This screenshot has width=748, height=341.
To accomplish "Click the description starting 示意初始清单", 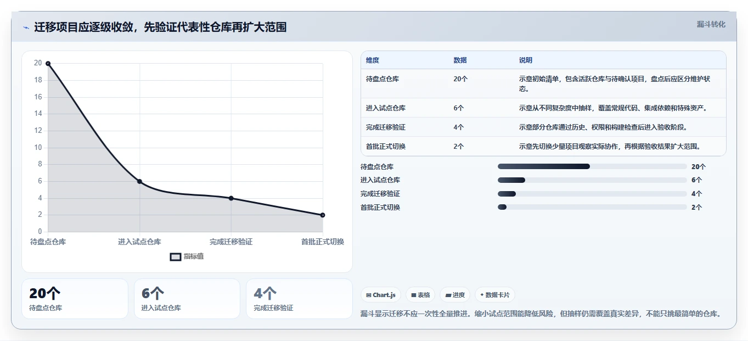I will (615, 84).
